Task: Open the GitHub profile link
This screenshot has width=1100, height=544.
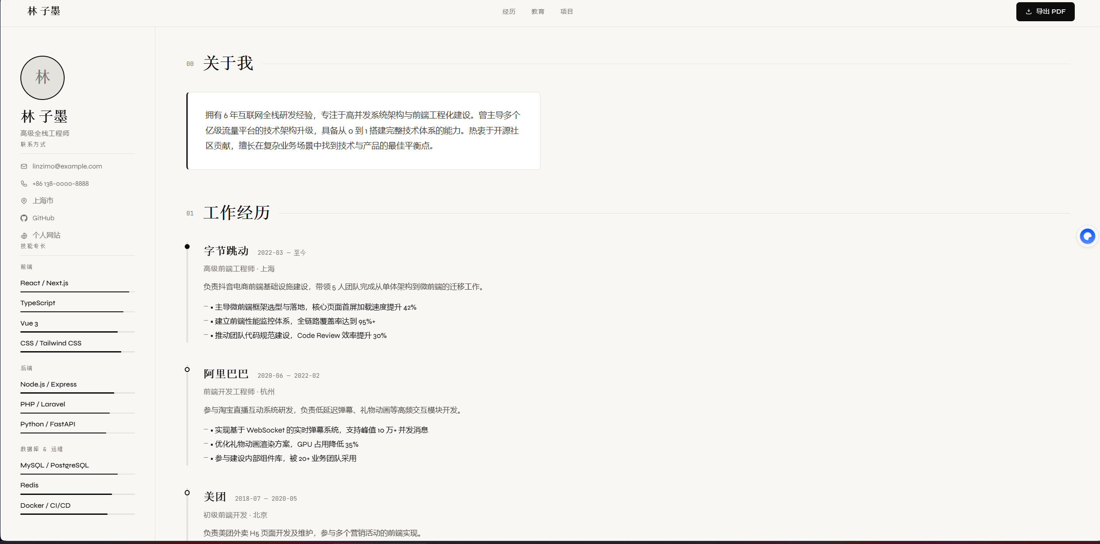Action: 43,218
